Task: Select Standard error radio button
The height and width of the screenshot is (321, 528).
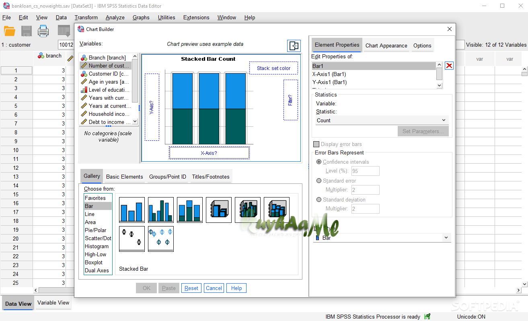Action: point(319,181)
